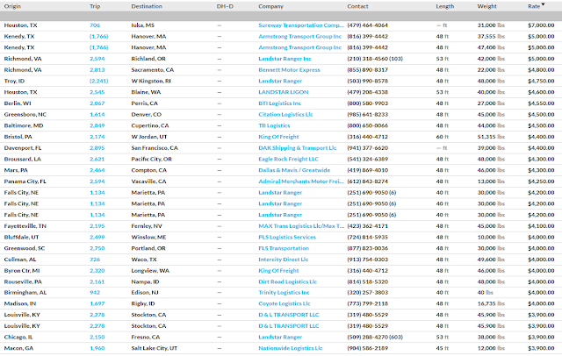Click trip 706 link for Houston to Iuka
562x356 pixels.
(x=95, y=25)
